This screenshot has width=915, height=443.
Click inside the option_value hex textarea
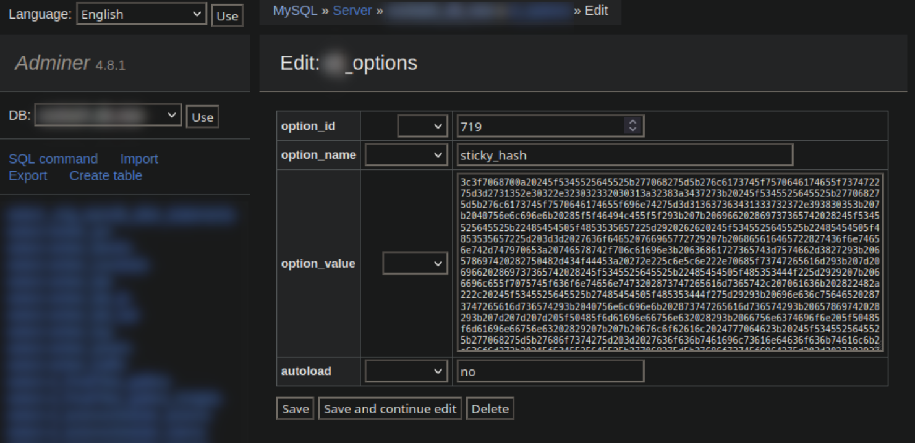(670, 263)
